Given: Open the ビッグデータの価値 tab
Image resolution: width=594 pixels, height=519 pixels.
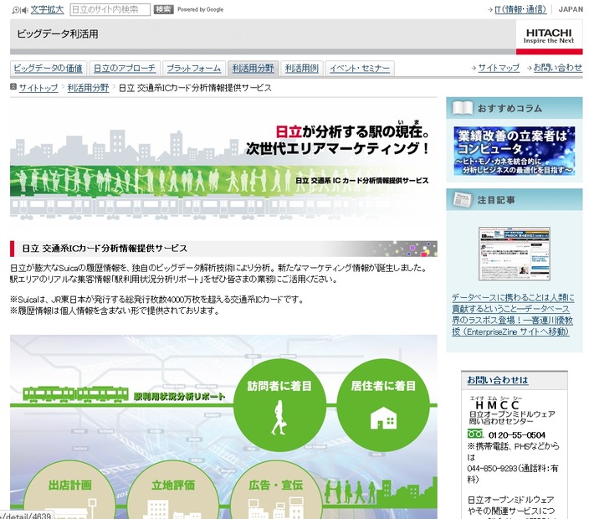Looking at the screenshot, I should click(48, 69).
